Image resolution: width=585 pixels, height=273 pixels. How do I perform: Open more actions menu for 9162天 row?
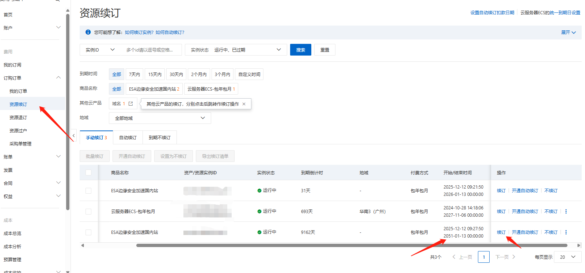566,232
